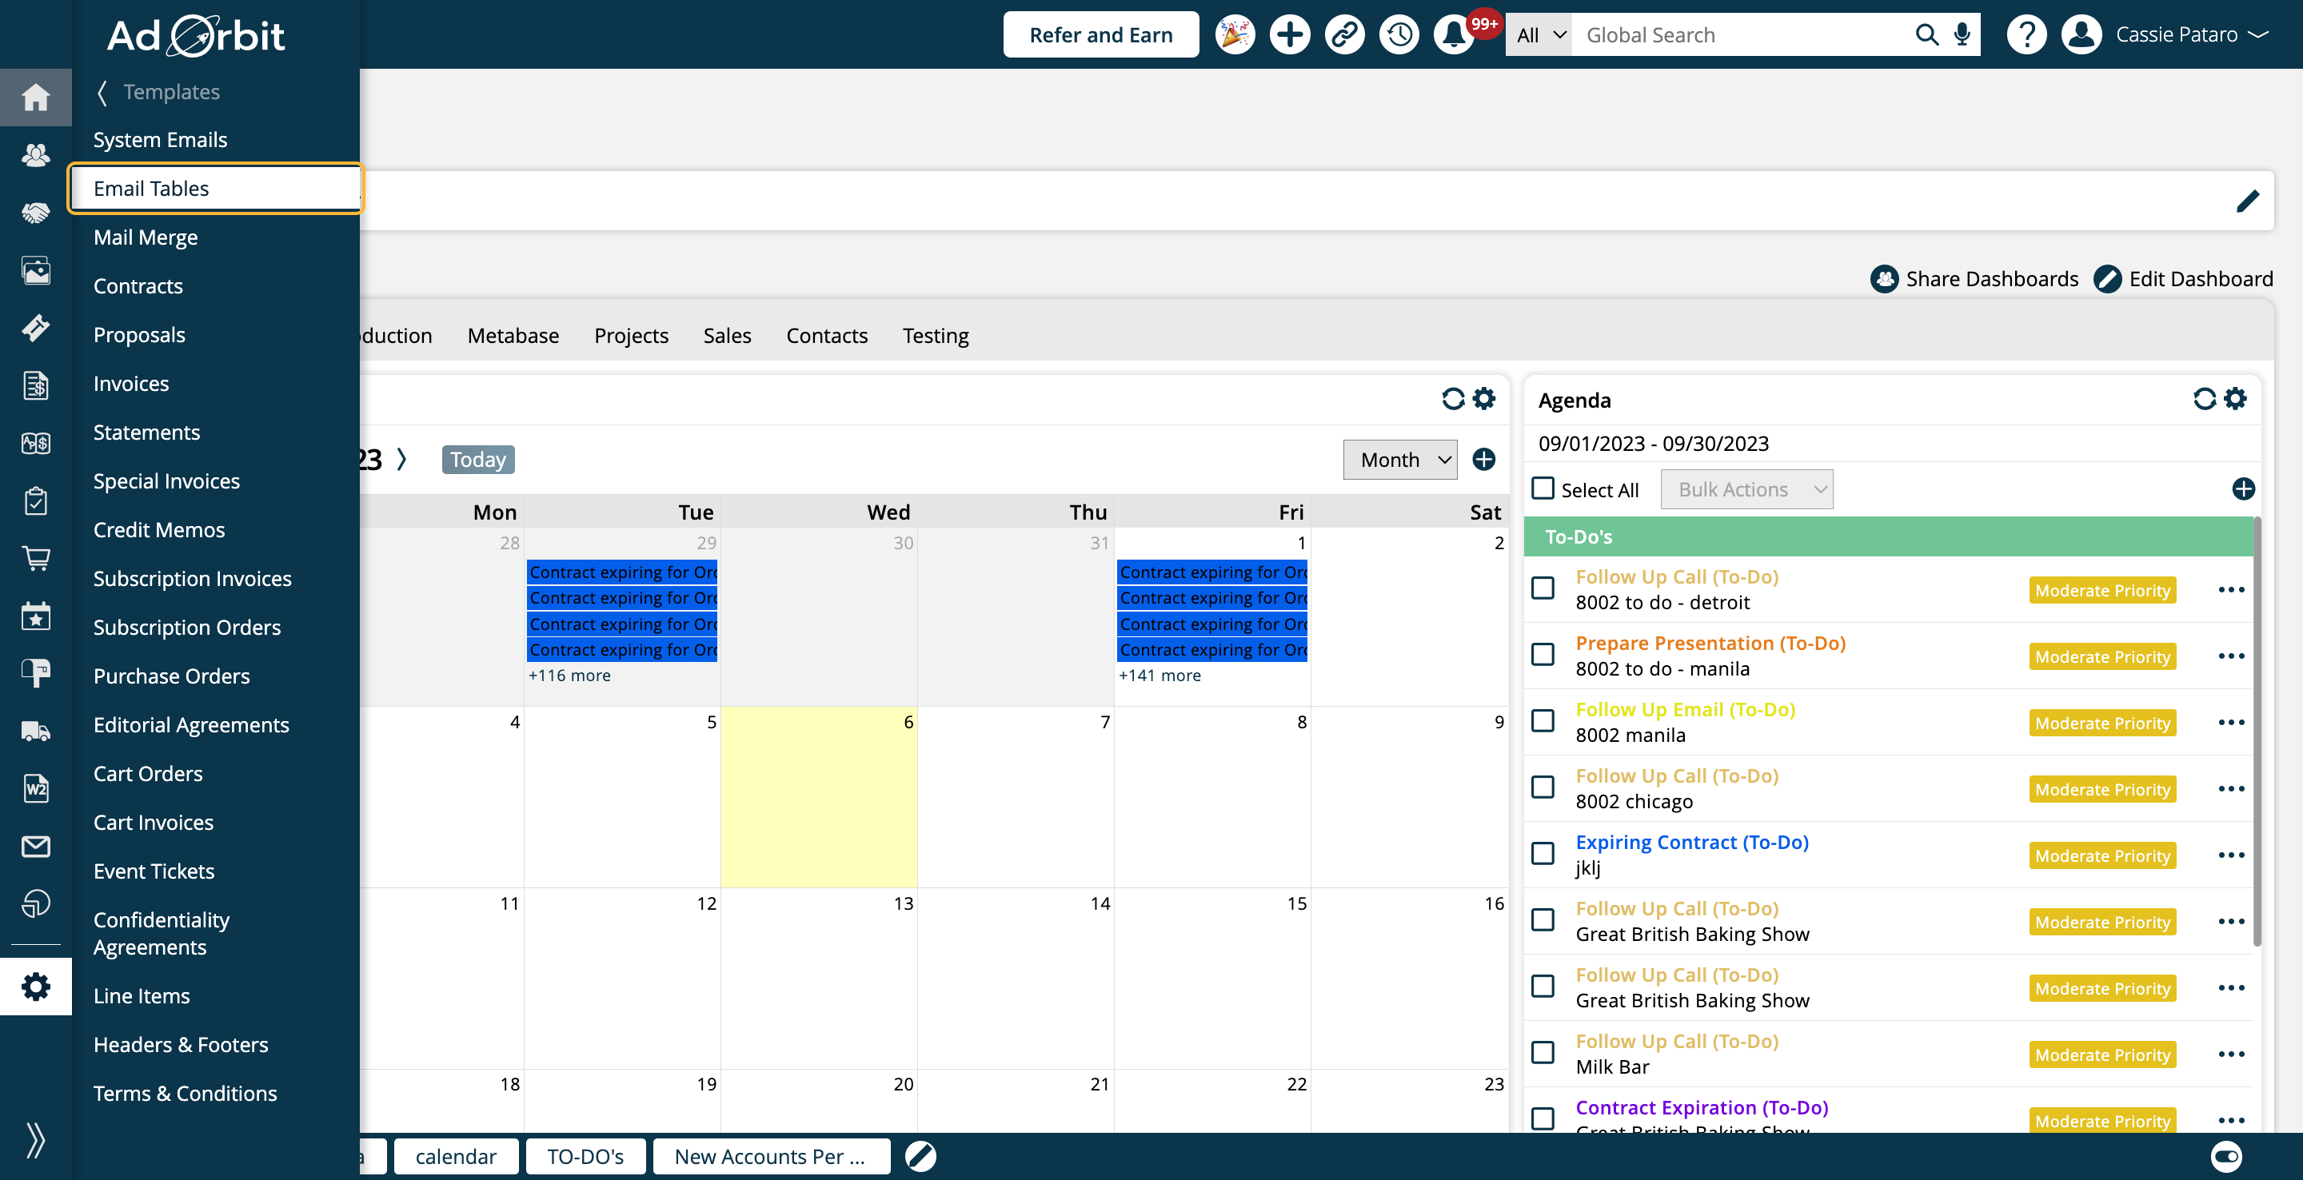Open the link icon in top bar
This screenshot has width=2303, height=1180.
pos(1344,35)
